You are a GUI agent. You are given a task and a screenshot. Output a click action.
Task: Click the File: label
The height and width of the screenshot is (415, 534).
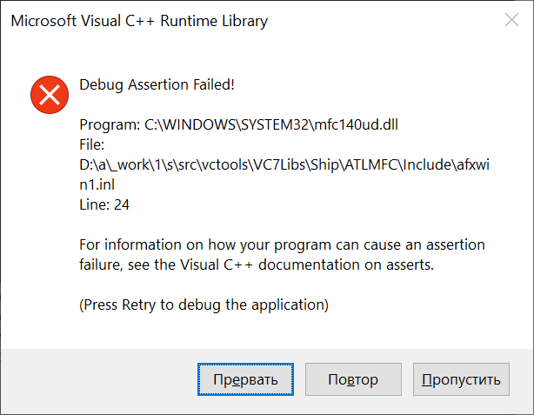pos(92,144)
